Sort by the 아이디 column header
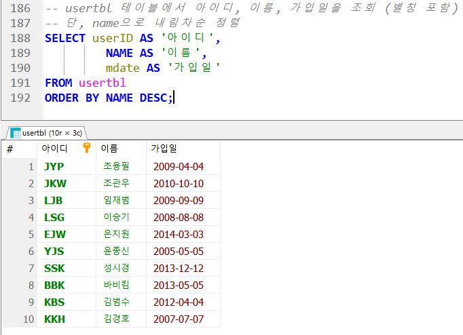Viewport: 463px width, 335px height. (67, 149)
